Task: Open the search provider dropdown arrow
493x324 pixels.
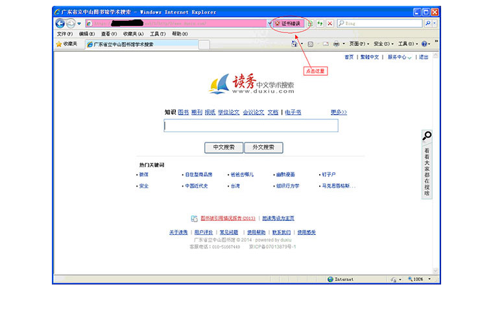Action: (x=435, y=23)
